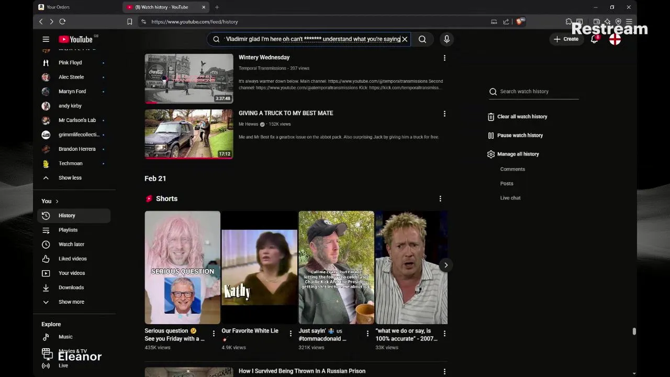Open the browser share icon in address bar
Screen dimensions: 670x377
click(506, 21)
